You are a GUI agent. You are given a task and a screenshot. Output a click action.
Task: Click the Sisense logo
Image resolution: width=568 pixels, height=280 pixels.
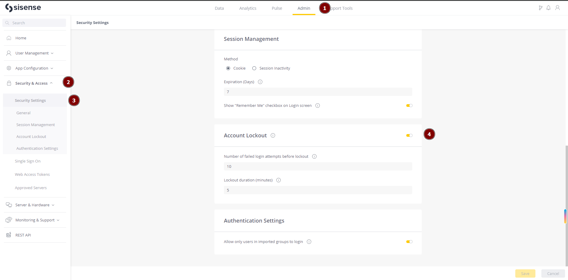click(x=23, y=7)
